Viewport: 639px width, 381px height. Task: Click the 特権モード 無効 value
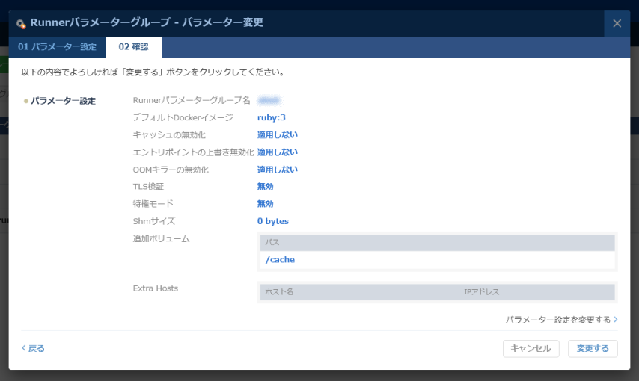click(x=266, y=204)
